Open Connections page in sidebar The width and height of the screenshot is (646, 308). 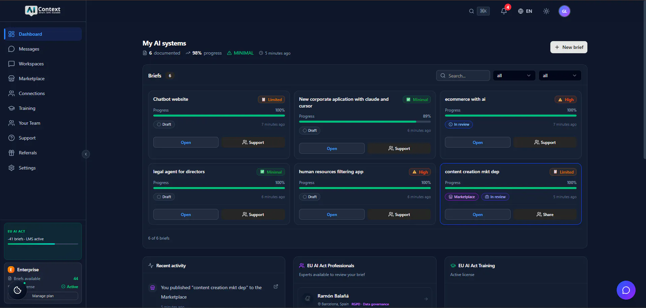(x=43, y=93)
